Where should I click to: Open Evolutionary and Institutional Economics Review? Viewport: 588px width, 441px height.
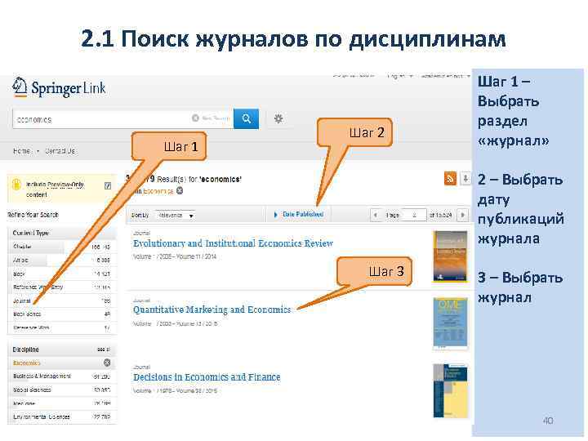pyautogui.click(x=233, y=243)
